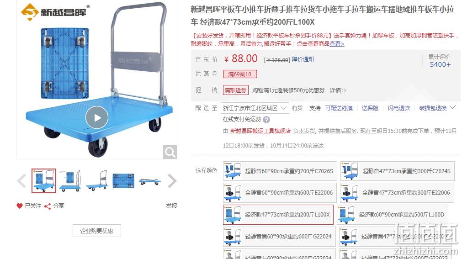The image size is (462, 259).
Task: Click the 新越昌晖 brand logo
Action: click(55, 12)
